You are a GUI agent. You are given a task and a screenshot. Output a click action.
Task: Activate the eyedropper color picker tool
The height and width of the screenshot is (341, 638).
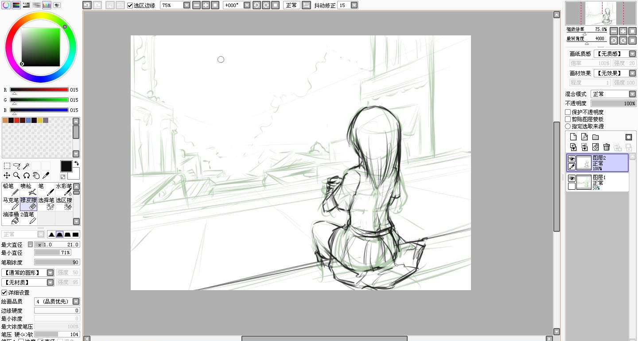coord(46,176)
